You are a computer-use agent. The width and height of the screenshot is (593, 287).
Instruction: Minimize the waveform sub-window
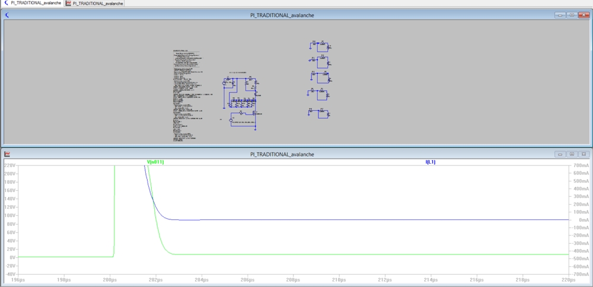coord(560,154)
